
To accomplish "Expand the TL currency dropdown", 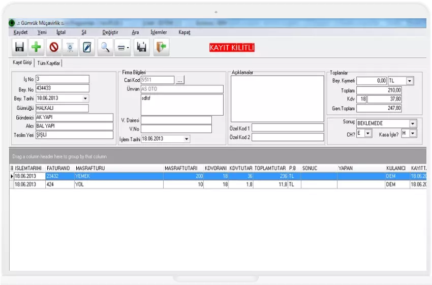I will coord(410,81).
